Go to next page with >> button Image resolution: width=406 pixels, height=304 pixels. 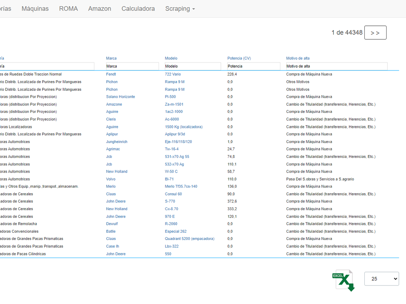375,32
